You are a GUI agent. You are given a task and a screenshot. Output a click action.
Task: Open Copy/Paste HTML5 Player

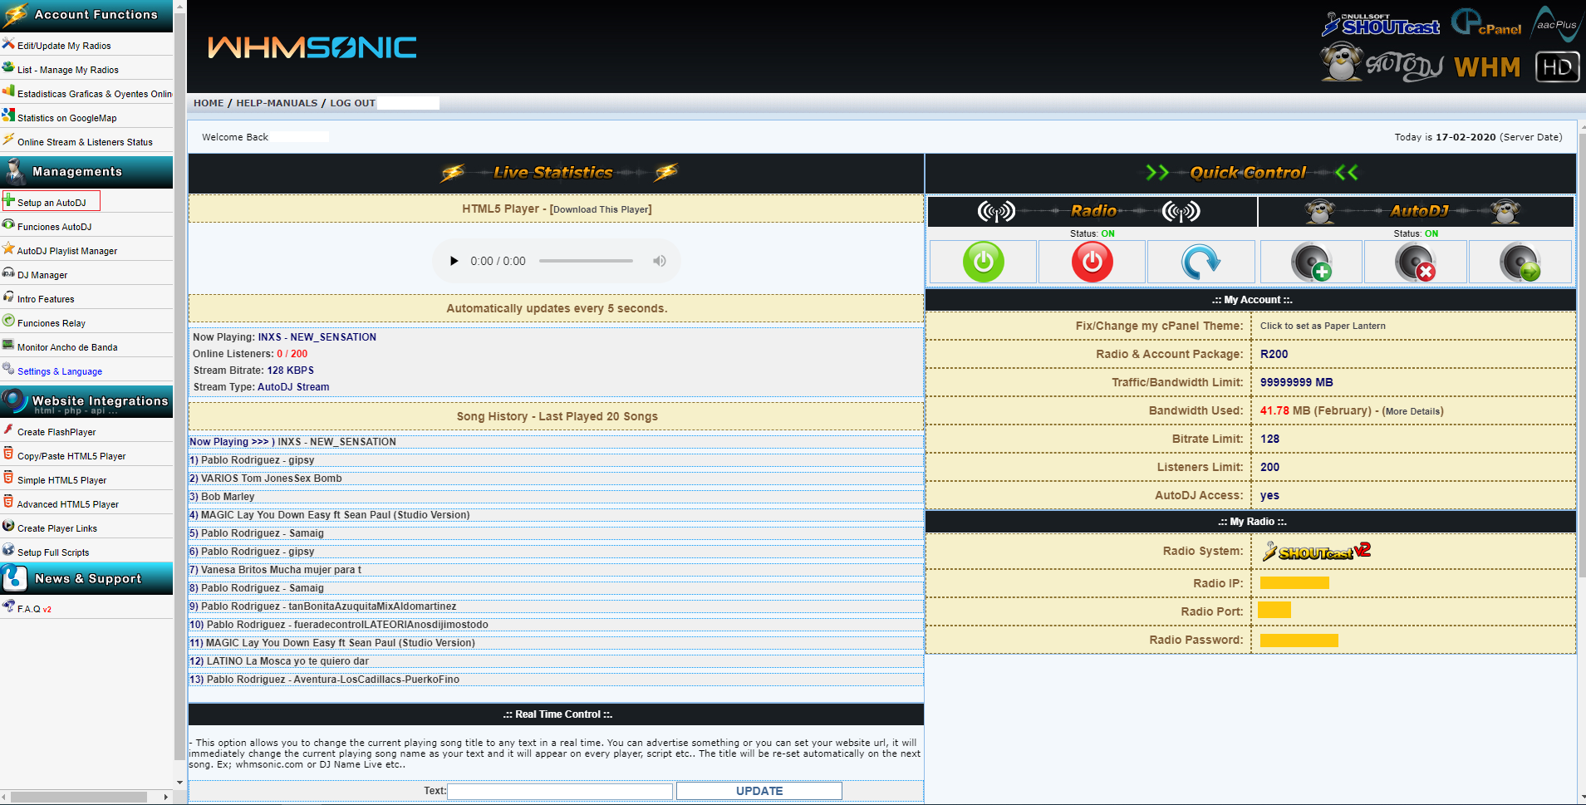[71, 456]
